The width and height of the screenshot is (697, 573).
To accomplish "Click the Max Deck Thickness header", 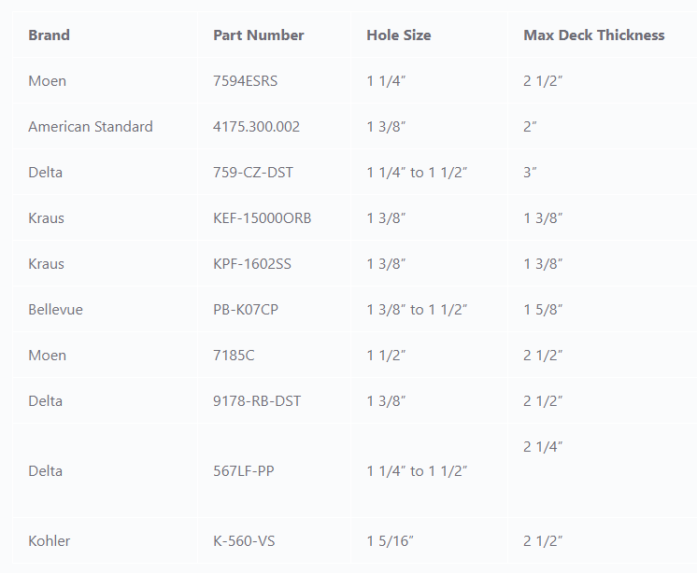I will tap(594, 35).
